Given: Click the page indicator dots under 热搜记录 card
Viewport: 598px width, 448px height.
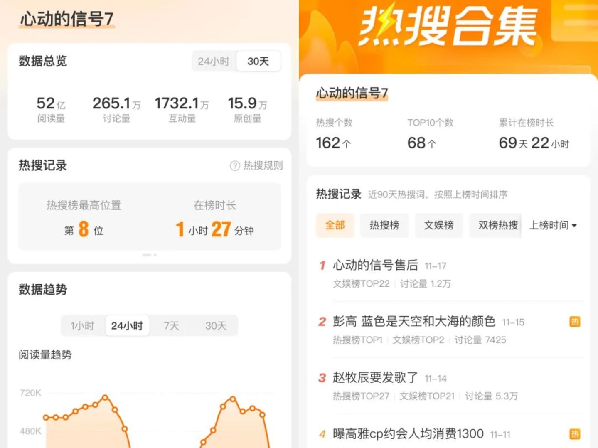Looking at the screenshot, I should pyautogui.click(x=149, y=255).
